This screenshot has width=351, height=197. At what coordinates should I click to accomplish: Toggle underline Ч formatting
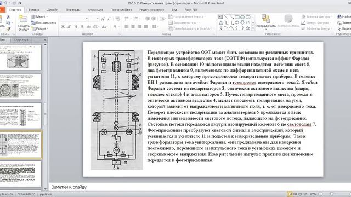pos(76,27)
